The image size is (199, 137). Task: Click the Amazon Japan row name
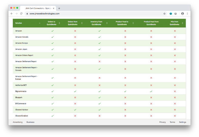21,49
